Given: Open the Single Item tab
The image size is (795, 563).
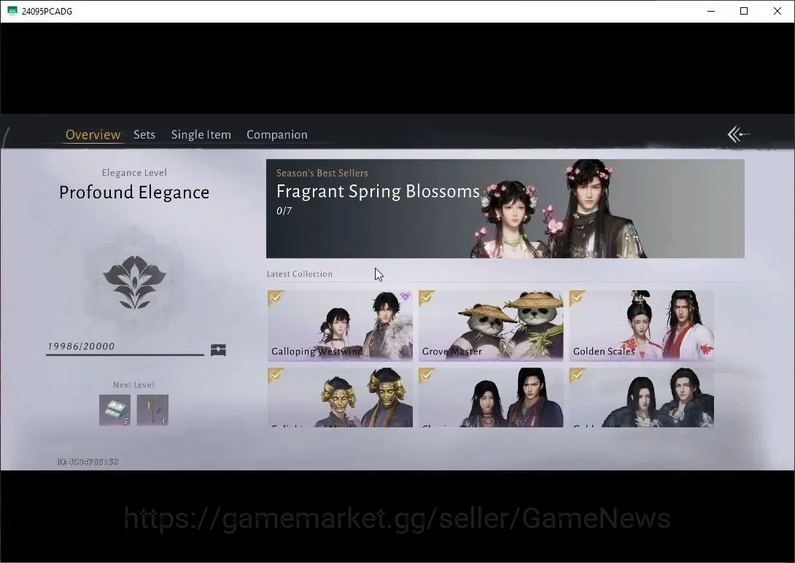Looking at the screenshot, I should point(201,134).
